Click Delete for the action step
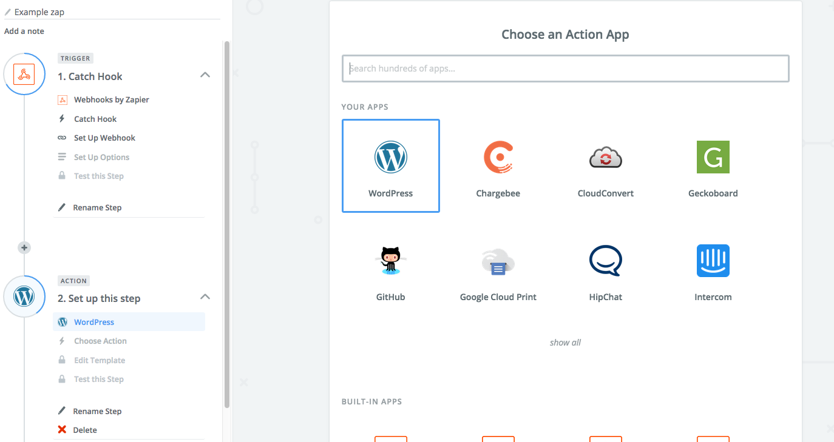The width and height of the screenshot is (834, 442). pyautogui.click(x=85, y=430)
